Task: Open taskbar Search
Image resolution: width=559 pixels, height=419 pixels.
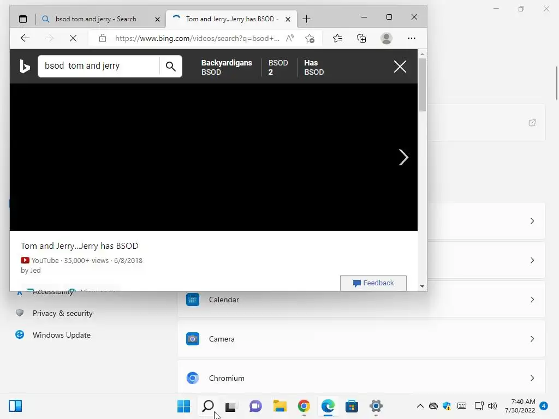Action: coord(208,406)
